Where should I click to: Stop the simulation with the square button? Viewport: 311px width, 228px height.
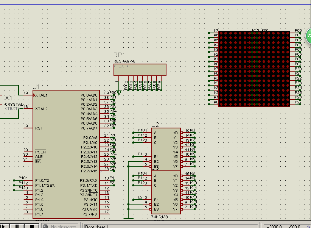point(32,226)
